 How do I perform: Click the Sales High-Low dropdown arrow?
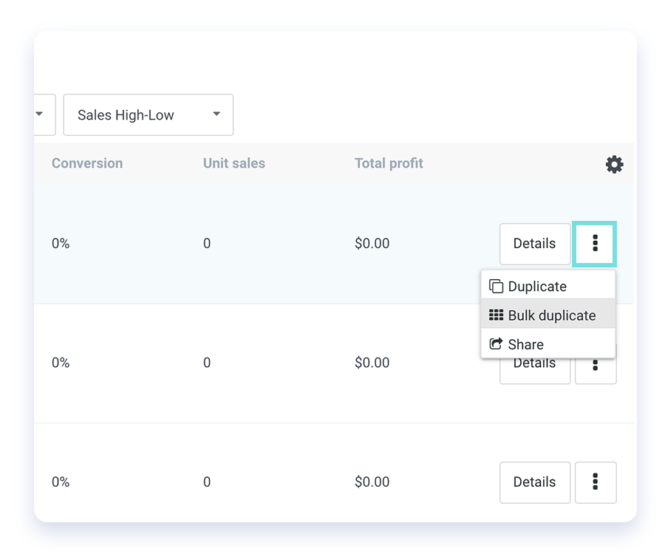coord(216,114)
